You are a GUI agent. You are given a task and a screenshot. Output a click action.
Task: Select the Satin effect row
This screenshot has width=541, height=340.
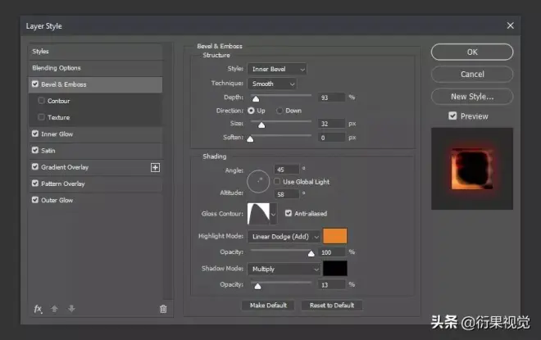(95, 151)
